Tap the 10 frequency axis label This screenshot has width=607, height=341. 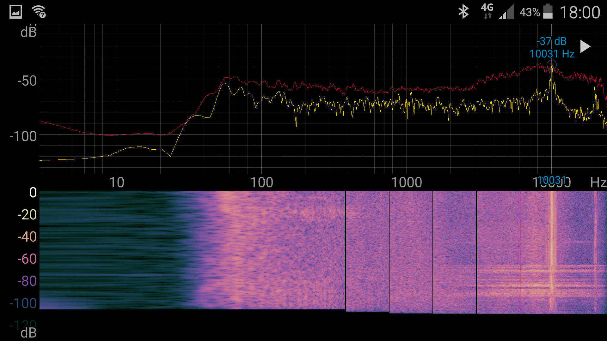coord(117,182)
